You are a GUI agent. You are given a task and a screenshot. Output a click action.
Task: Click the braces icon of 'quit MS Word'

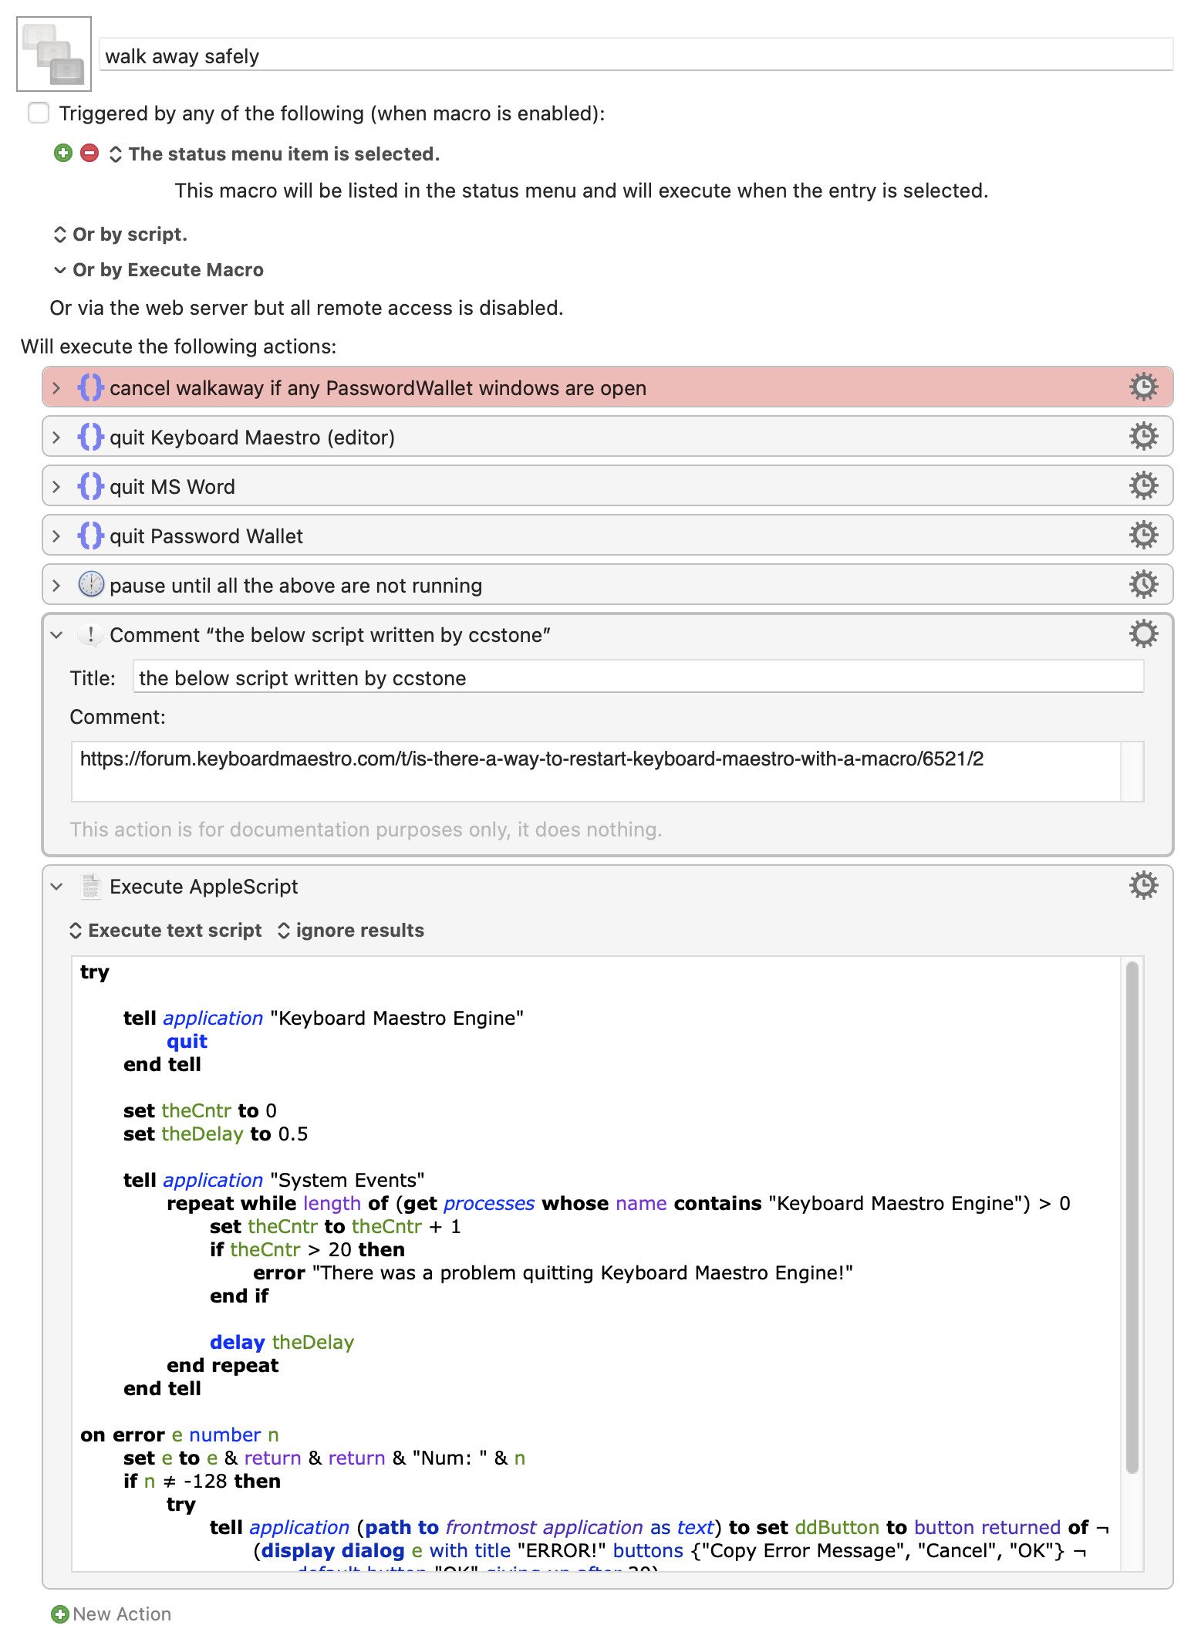pyautogui.click(x=90, y=486)
